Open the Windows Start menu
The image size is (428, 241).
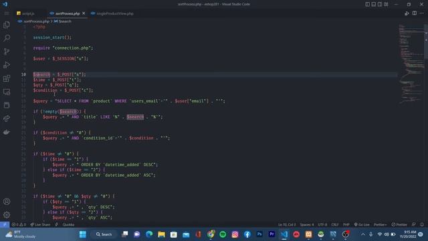tap(83, 234)
